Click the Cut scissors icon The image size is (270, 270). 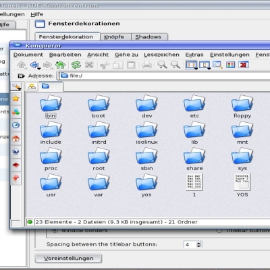pyautogui.click(x=105, y=65)
